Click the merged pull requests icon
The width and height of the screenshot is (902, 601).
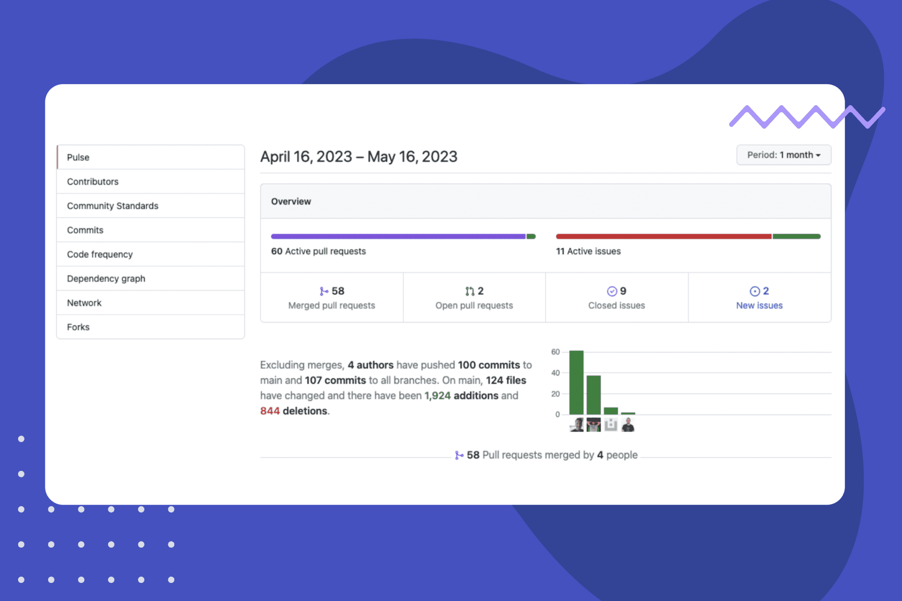point(325,291)
